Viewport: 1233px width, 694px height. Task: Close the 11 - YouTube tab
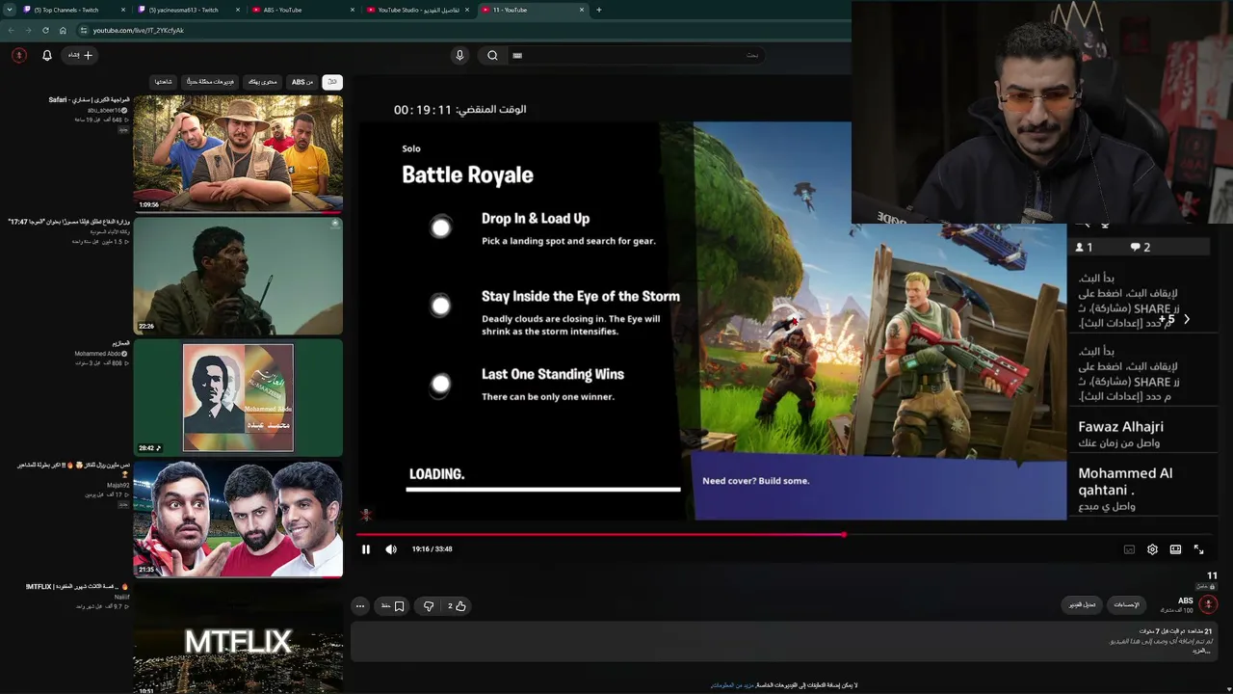click(x=582, y=10)
